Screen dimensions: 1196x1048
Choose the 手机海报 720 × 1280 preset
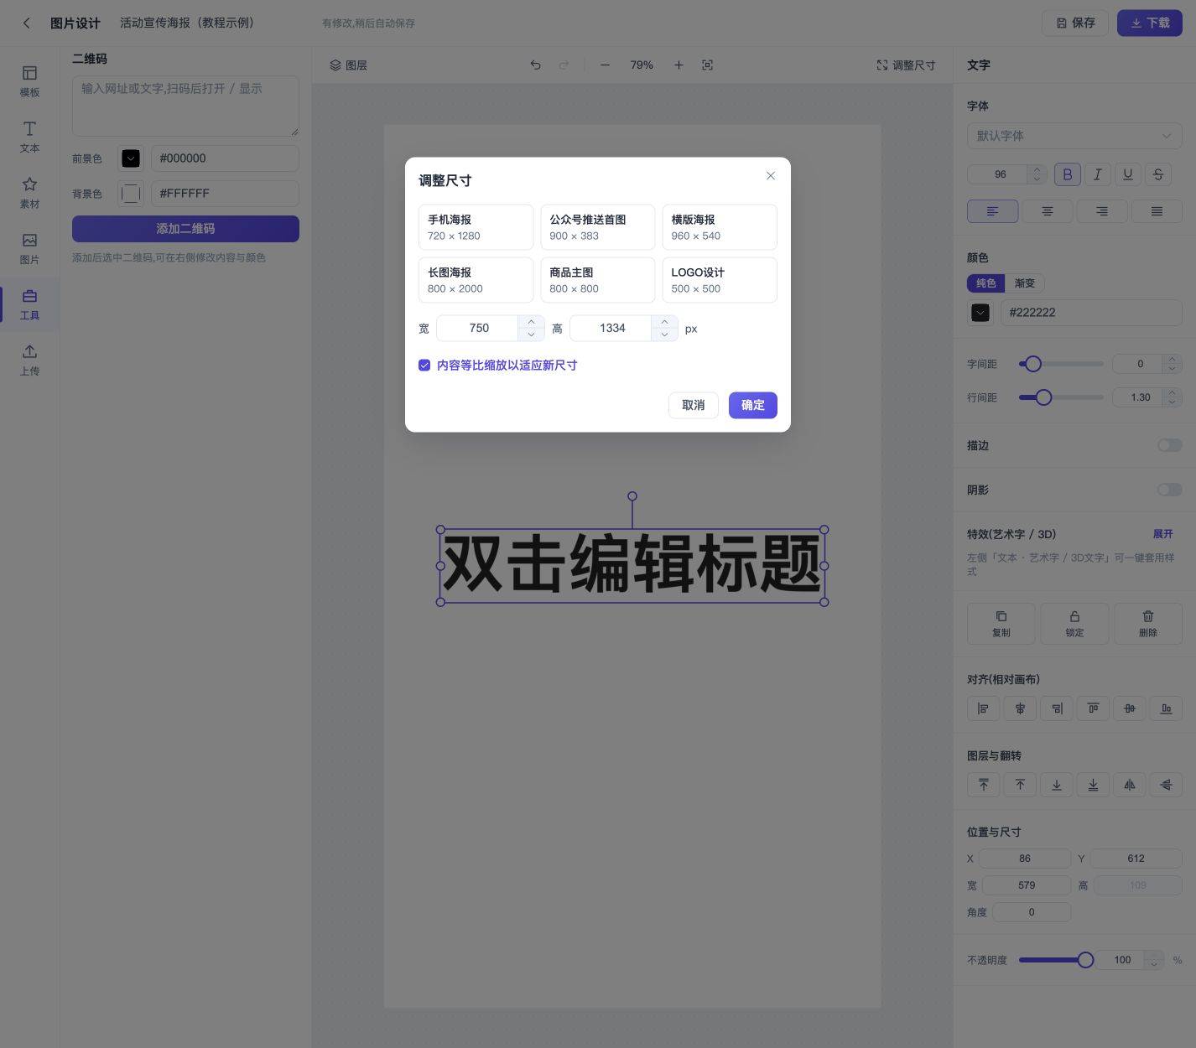tap(476, 227)
